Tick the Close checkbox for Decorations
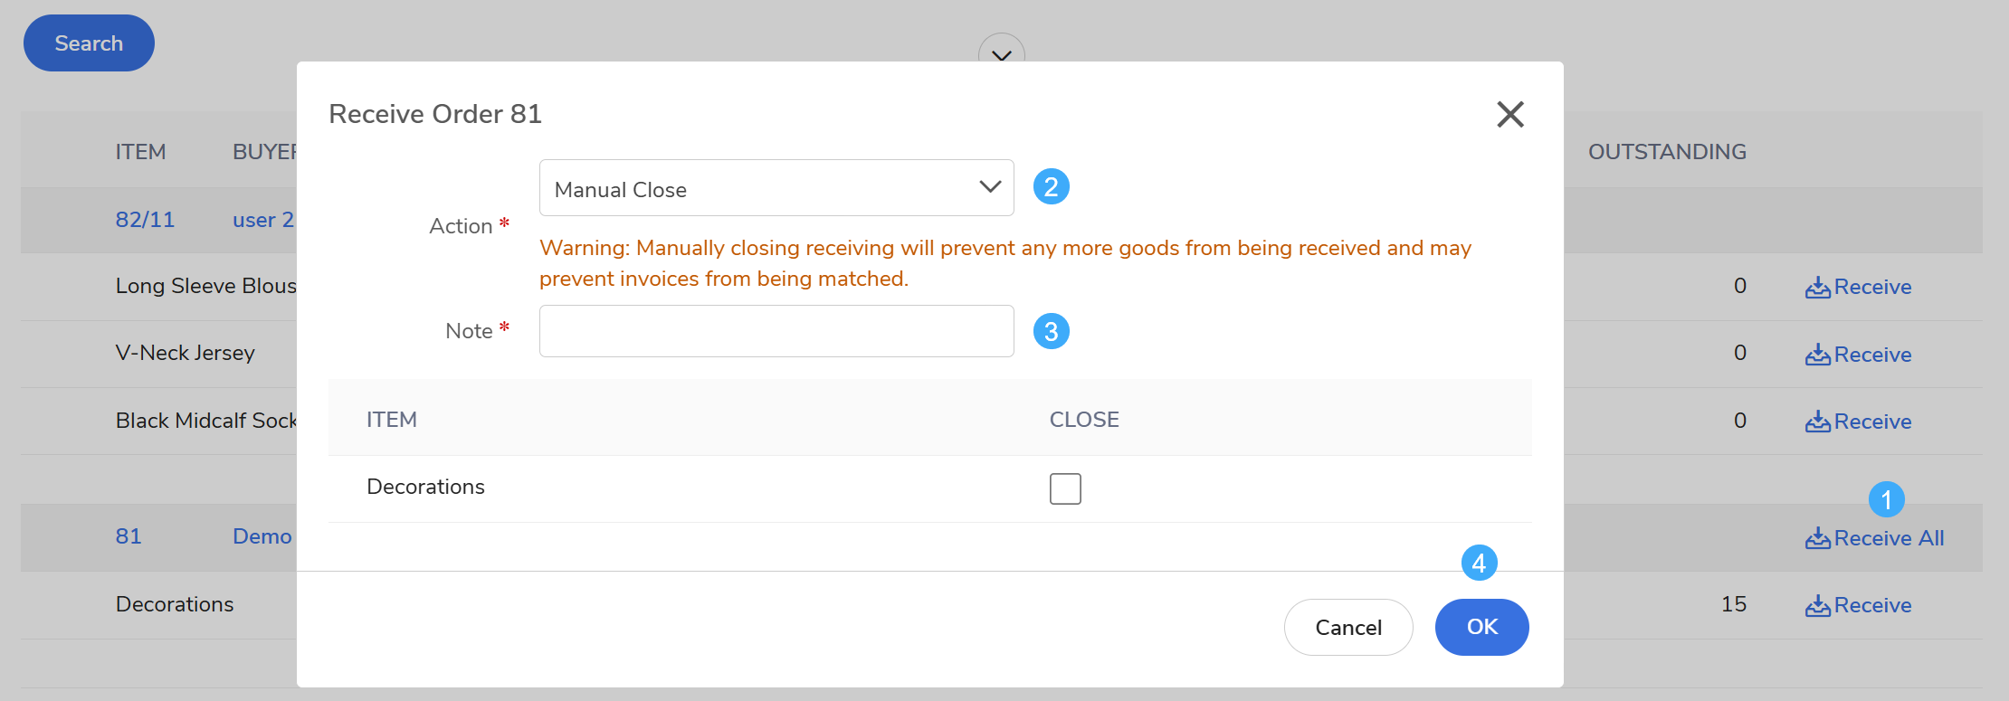This screenshot has width=2009, height=701. pos(1065,488)
